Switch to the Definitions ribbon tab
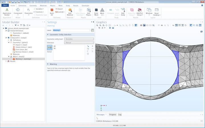The width and height of the screenshot is (205, 128). (x=22, y=6)
